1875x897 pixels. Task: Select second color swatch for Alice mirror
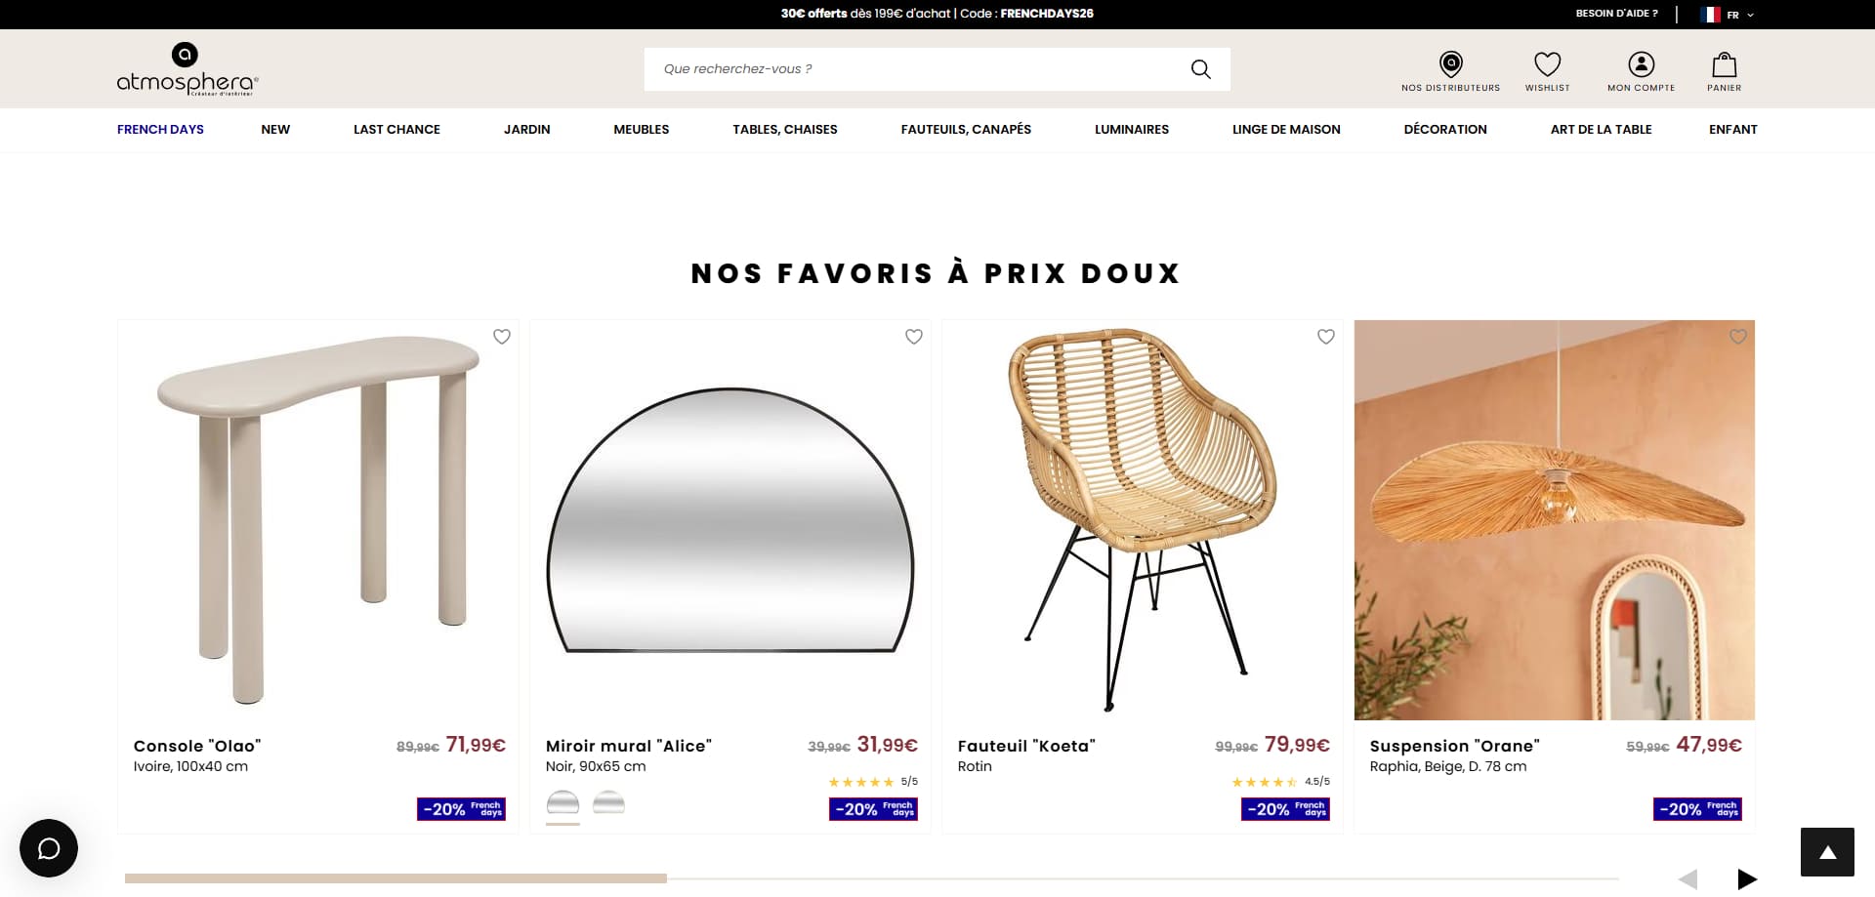[x=608, y=803]
